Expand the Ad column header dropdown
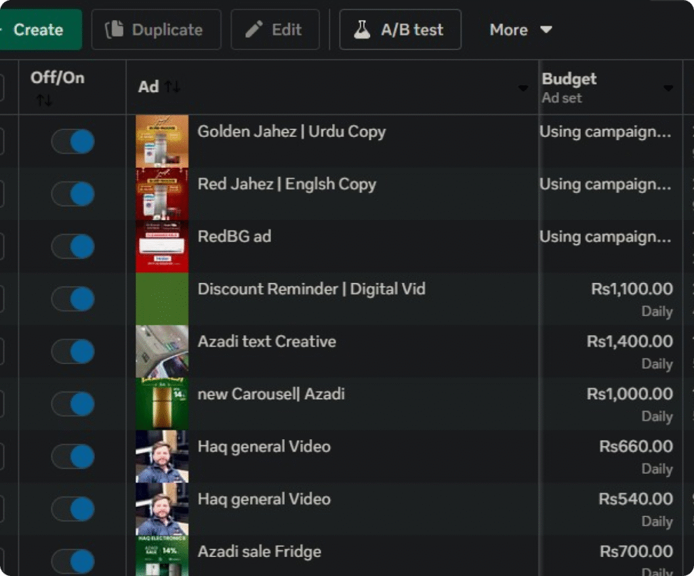The height and width of the screenshot is (576, 694). 523,89
